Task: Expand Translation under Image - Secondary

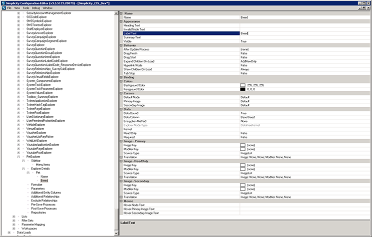Action: [x=121, y=197]
